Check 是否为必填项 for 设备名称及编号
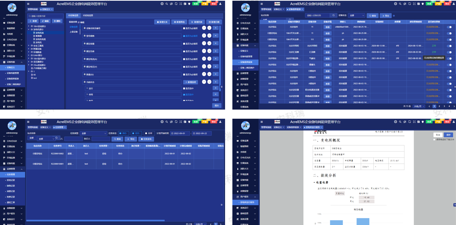Image resolution: width=456 pixels, height=225 pixels. [184, 28]
